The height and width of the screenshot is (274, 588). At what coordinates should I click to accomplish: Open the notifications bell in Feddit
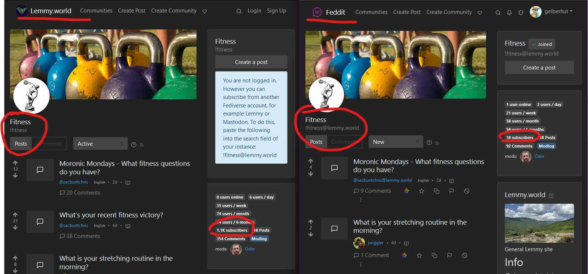(x=509, y=13)
